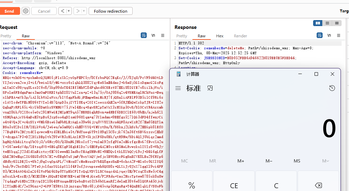Toggle word wrap icon in Response panel
This screenshot has width=349, height=191.
(319, 35)
